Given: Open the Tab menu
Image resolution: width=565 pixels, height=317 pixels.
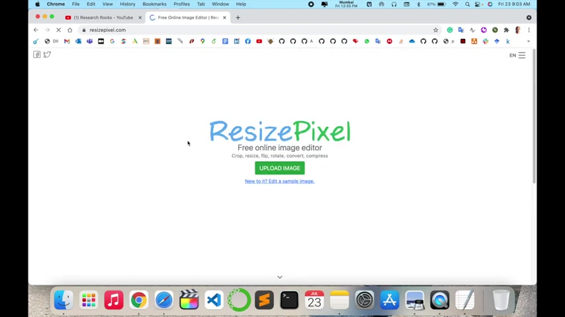Looking at the screenshot, I should pos(200,4).
